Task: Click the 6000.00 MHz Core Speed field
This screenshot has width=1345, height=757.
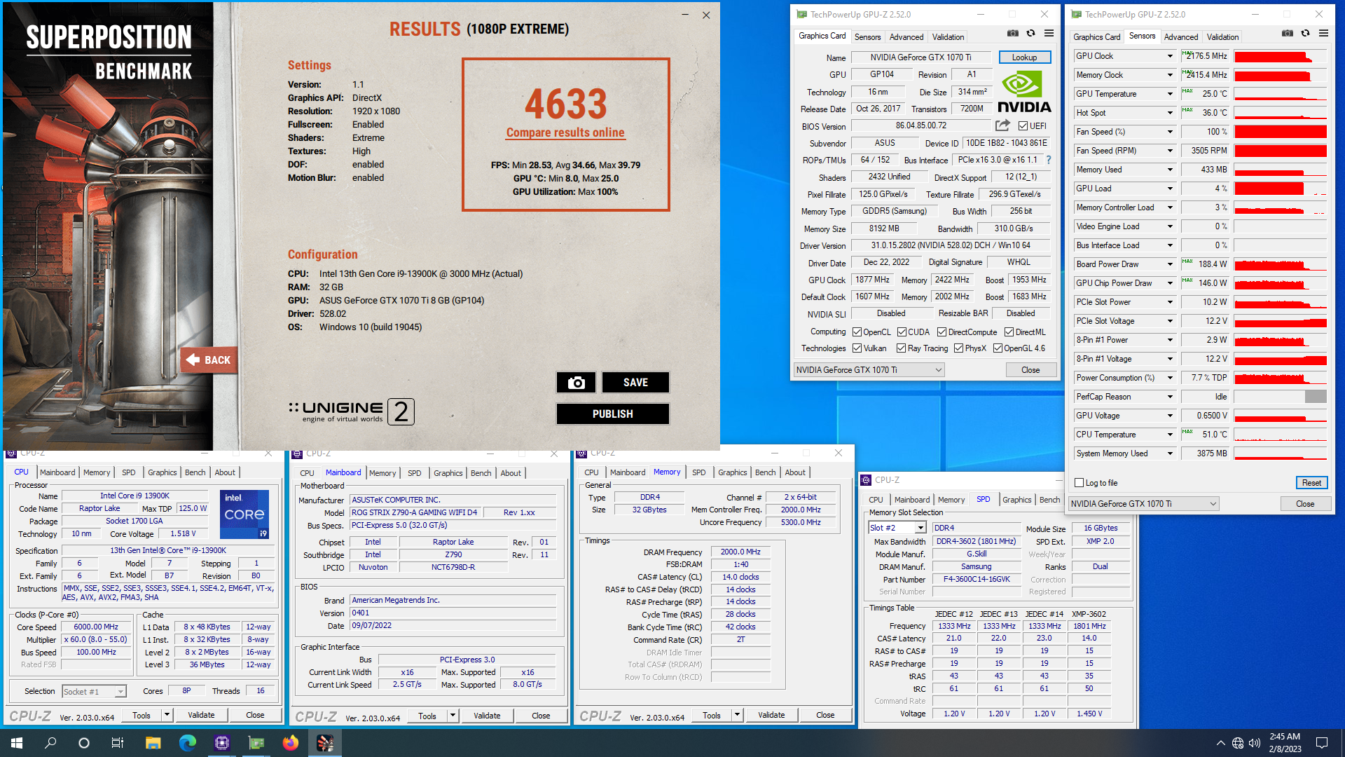Action: (96, 627)
